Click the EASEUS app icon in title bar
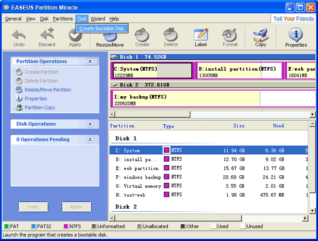This screenshot has height=241, width=318. pos(6,7)
